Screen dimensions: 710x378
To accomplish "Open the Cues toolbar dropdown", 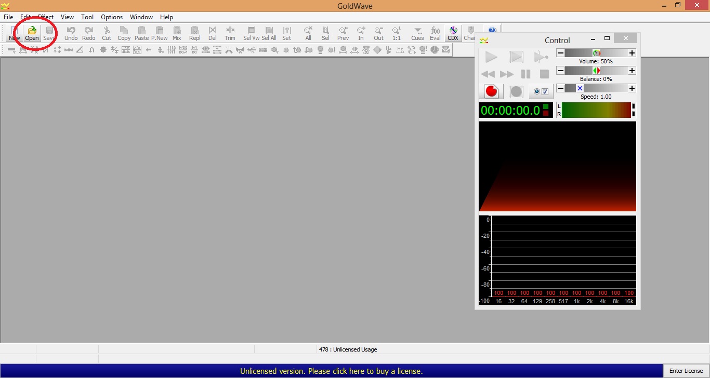I will 418,34.
